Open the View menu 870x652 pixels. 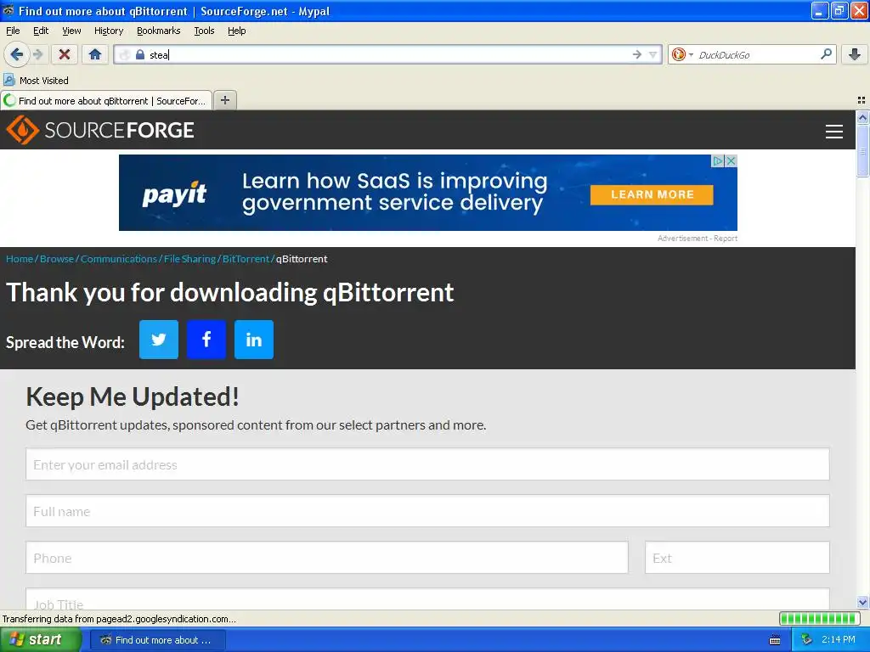click(71, 31)
